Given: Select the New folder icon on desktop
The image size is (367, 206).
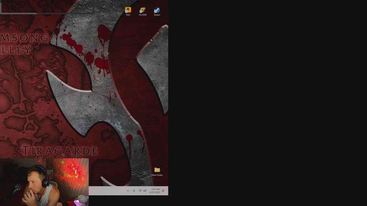Looking at the screenshot, I should [x=157, y=172].
